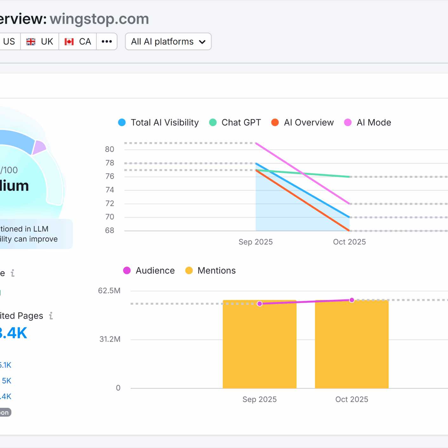Toggle Total AI Visibility legend series
Viewport: 448px width, 448px height.
(158, 123)
